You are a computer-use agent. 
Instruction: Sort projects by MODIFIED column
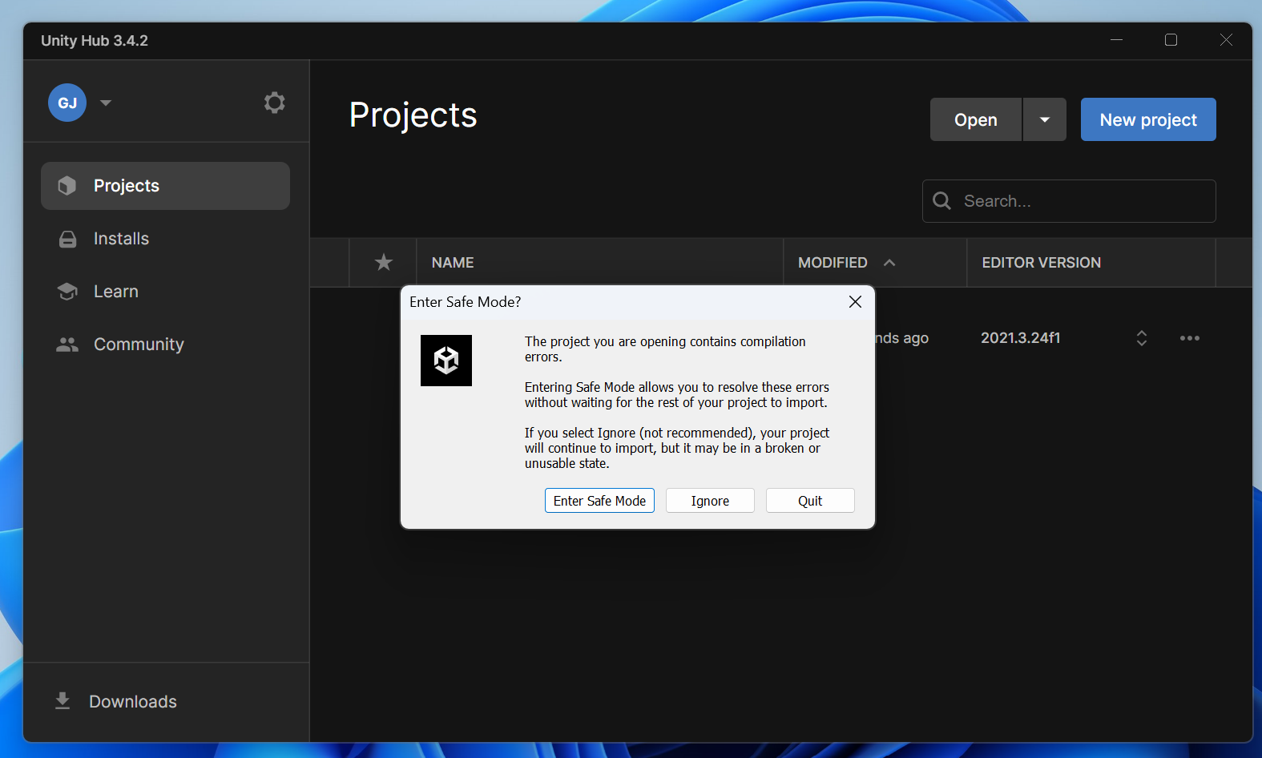(833, 263)
